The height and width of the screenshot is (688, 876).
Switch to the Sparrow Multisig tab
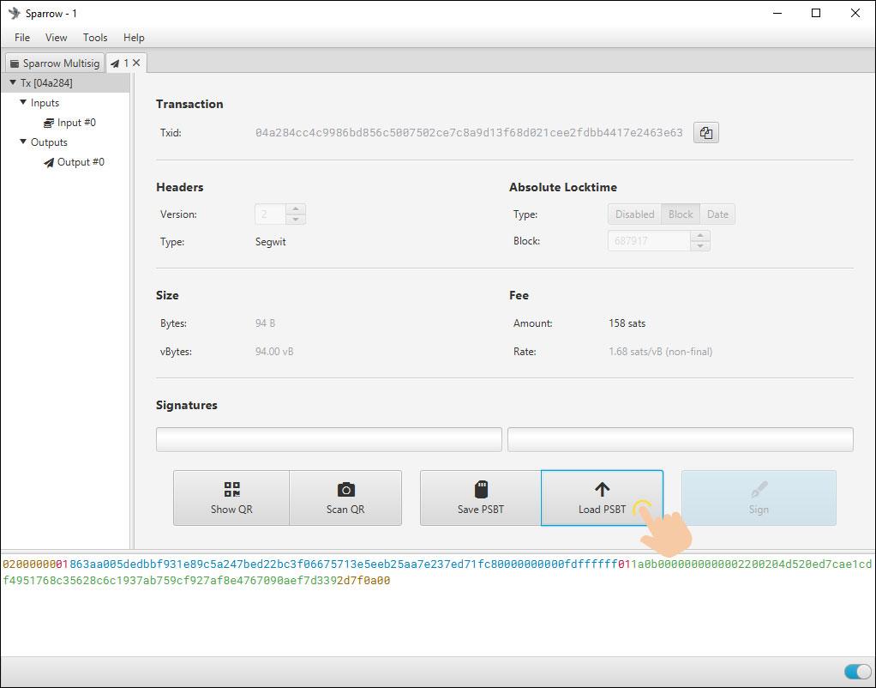[x=54, y=63]
